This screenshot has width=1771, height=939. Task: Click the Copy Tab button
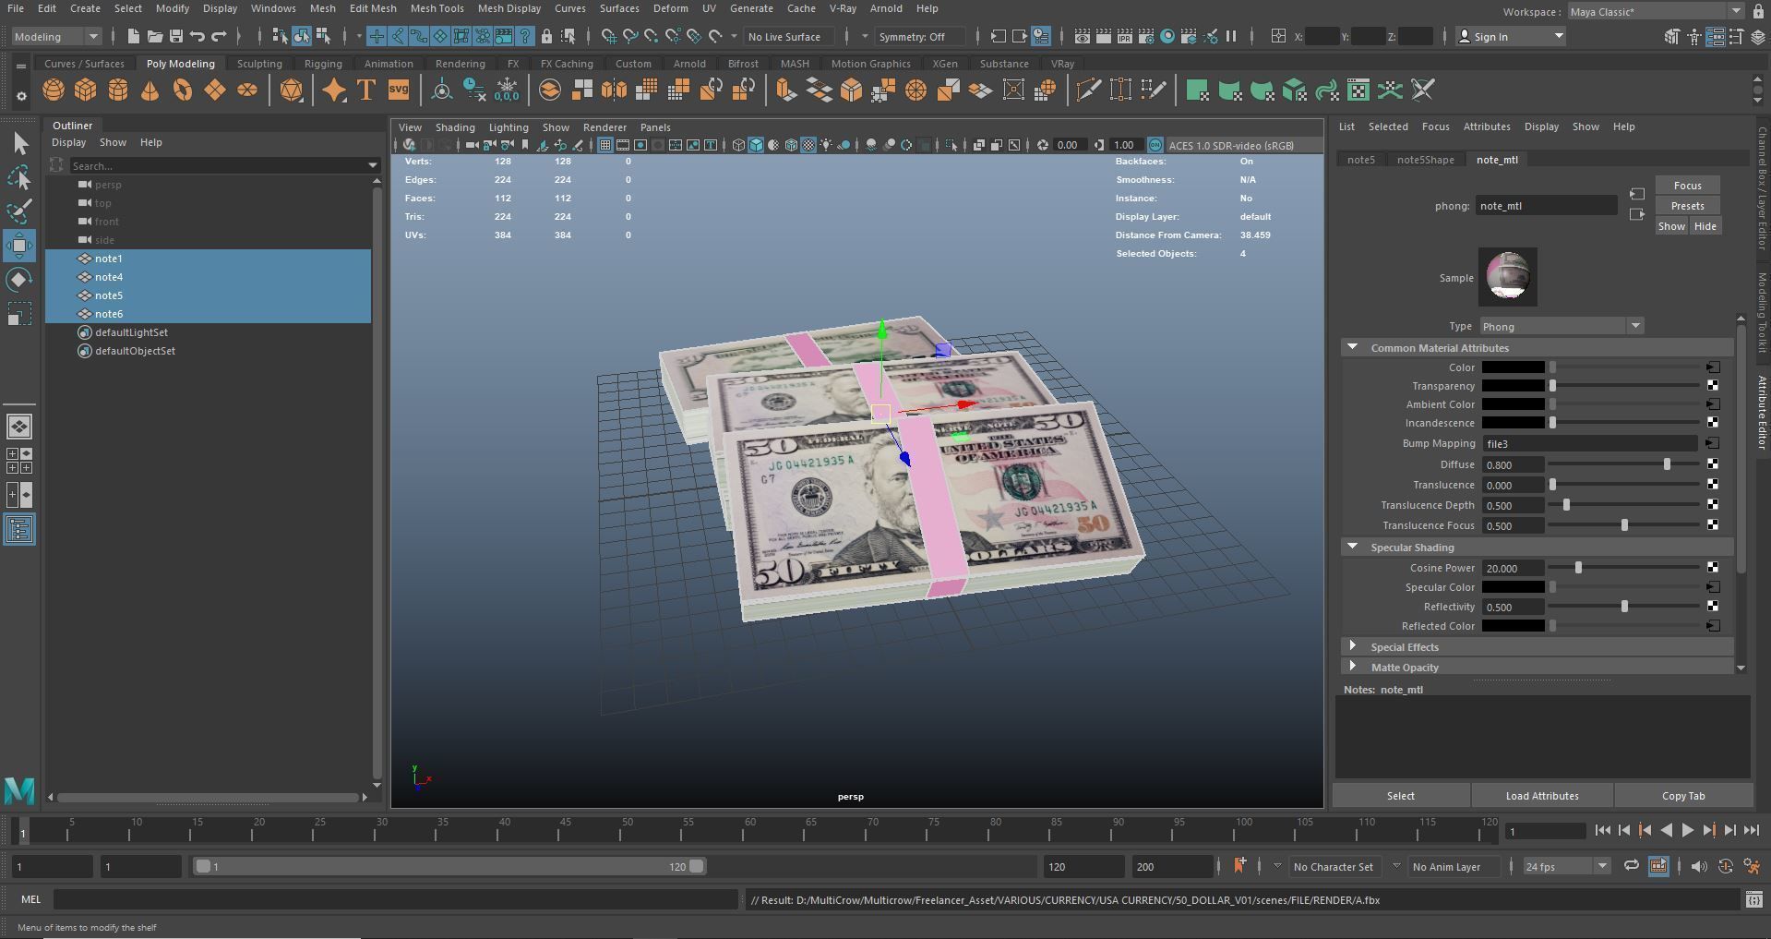(1683, 796)
